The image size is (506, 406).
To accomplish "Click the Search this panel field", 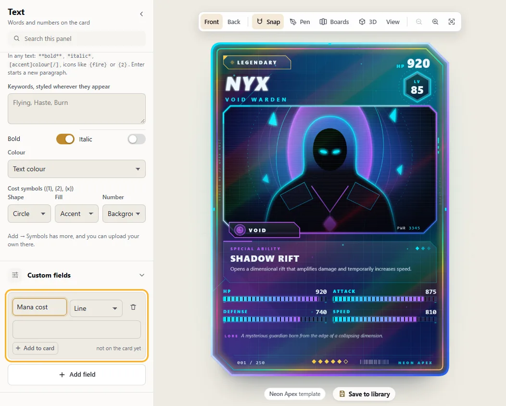I will pyautogui.click(x=76, y=39).
